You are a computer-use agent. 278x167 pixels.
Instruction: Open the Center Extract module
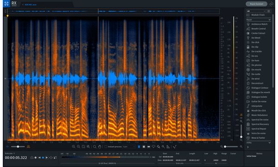pos(256,33)
